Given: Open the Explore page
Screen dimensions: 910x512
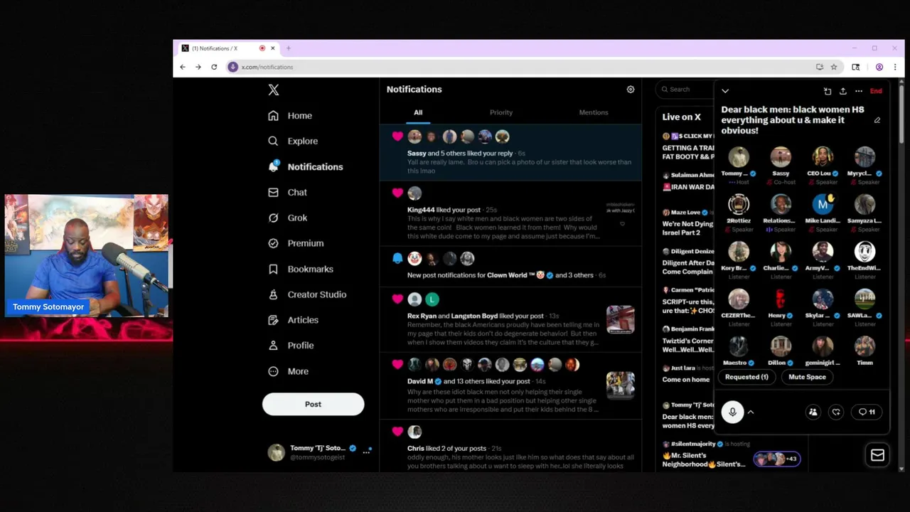Looking at the screenshot, I should click(x=294, y=141).
